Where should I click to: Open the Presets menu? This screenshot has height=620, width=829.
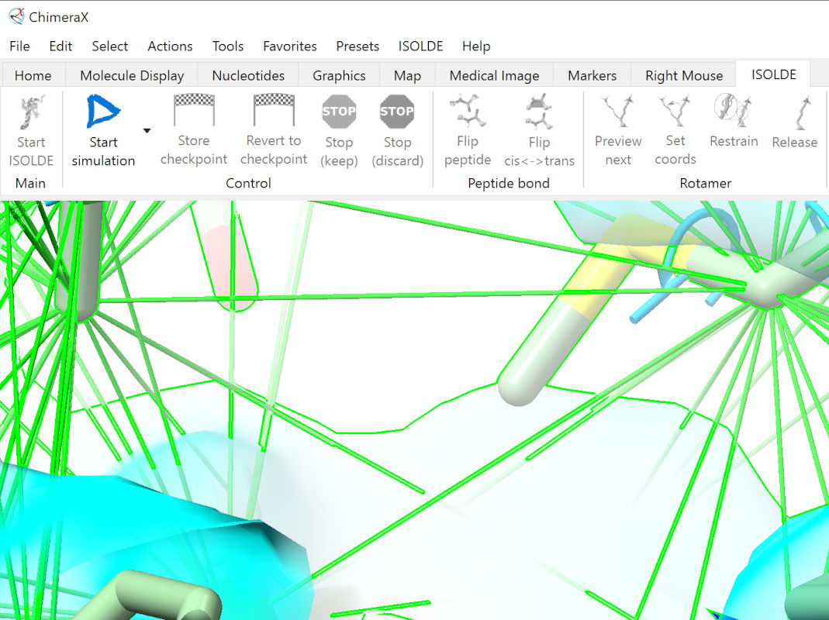pos(358,46)
